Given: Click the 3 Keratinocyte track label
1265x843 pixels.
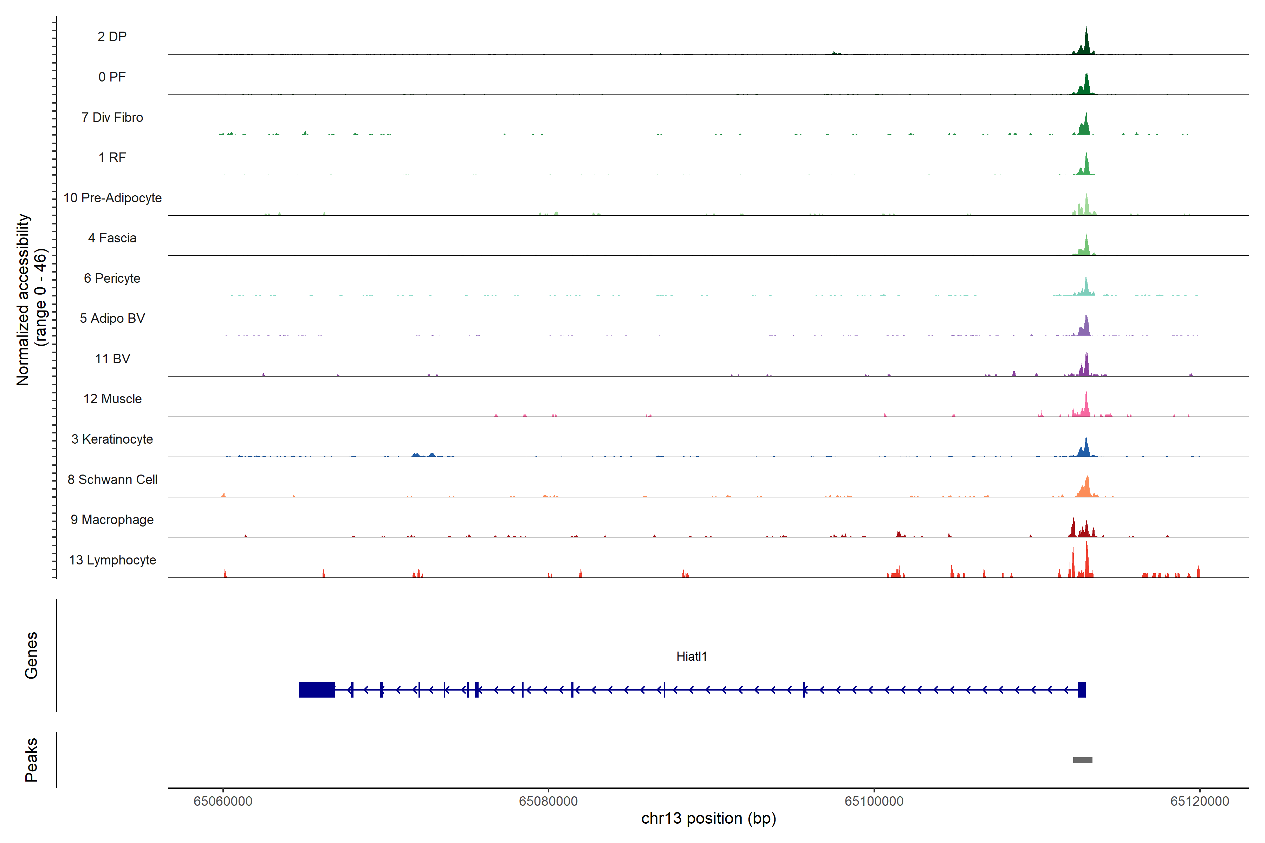Looking at the screenshot, I should tap(112, 439).
